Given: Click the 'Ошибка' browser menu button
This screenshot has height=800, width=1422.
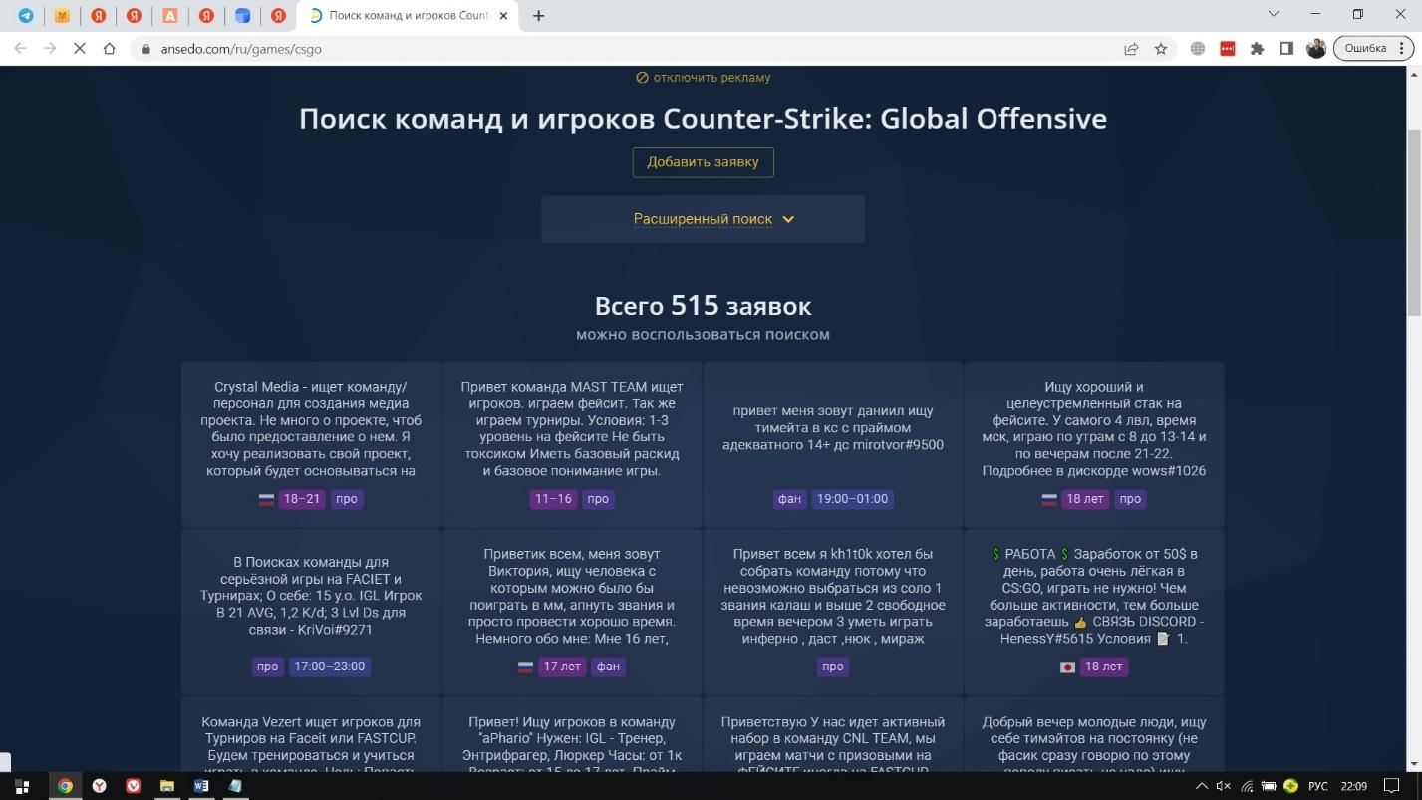Looking at the screenshot, I should (x=1373, y=48).
